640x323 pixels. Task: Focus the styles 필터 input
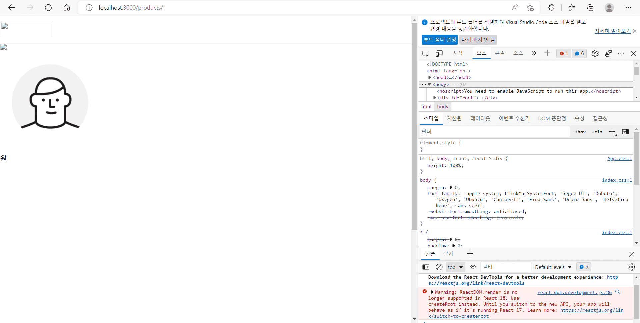tap(494, 132)
